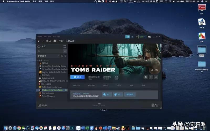
Task: Open tzc92 account dropdown in Steam
Action: 142,37
